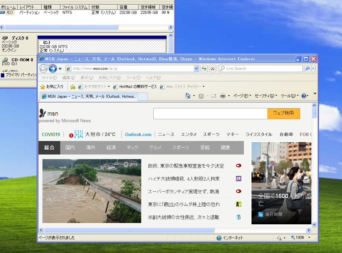The width and height of the screenshot is (342, 253).
Task: Open the ツール(T) menu in the menu bar
Action: [x=133, y=78]
